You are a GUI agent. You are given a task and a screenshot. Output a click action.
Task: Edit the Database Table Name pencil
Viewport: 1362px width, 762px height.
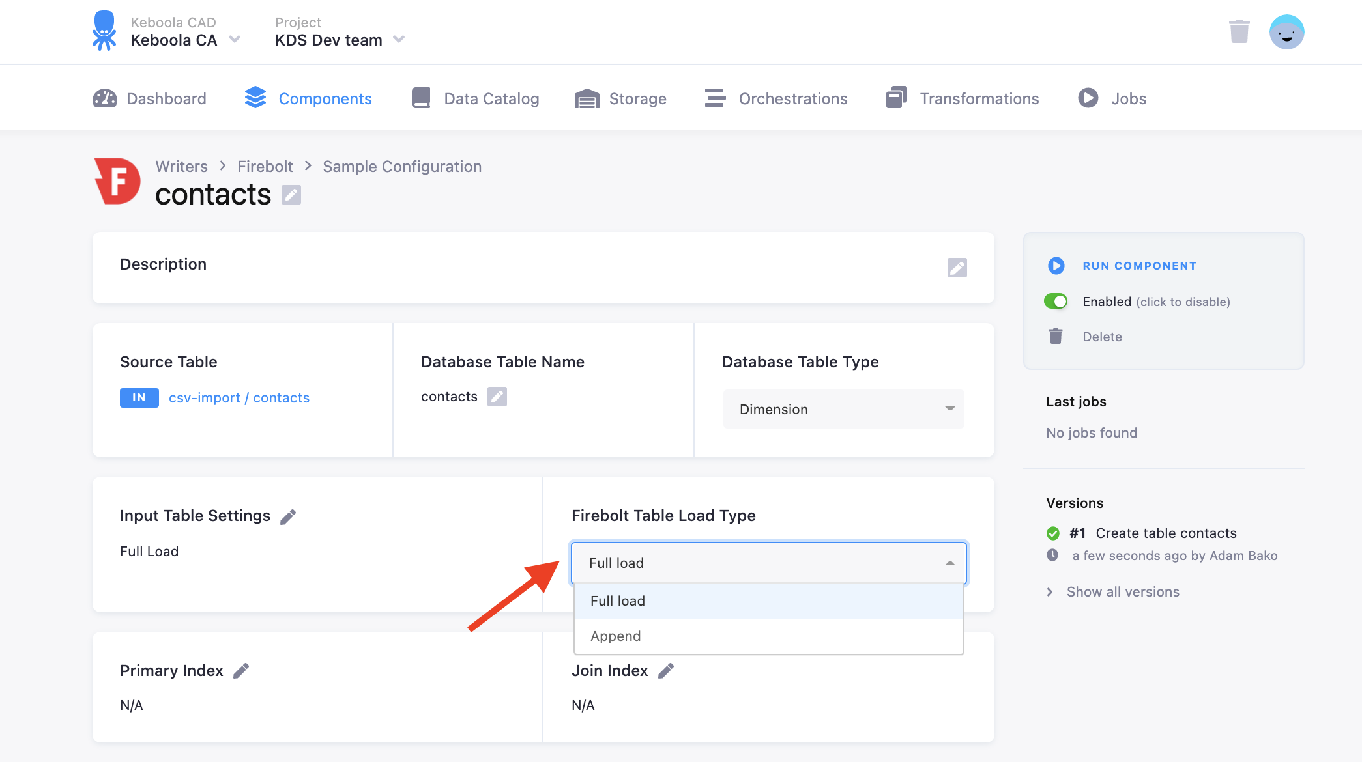[497, 397]
